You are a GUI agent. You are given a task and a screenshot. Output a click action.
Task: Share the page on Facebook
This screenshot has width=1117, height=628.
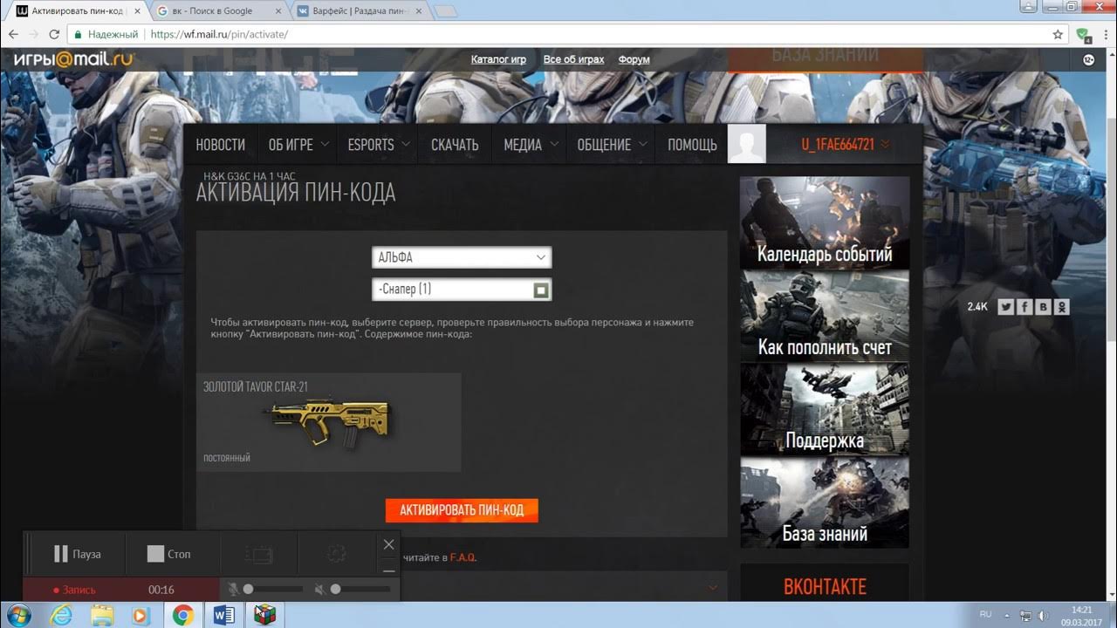coord(1024,307)
